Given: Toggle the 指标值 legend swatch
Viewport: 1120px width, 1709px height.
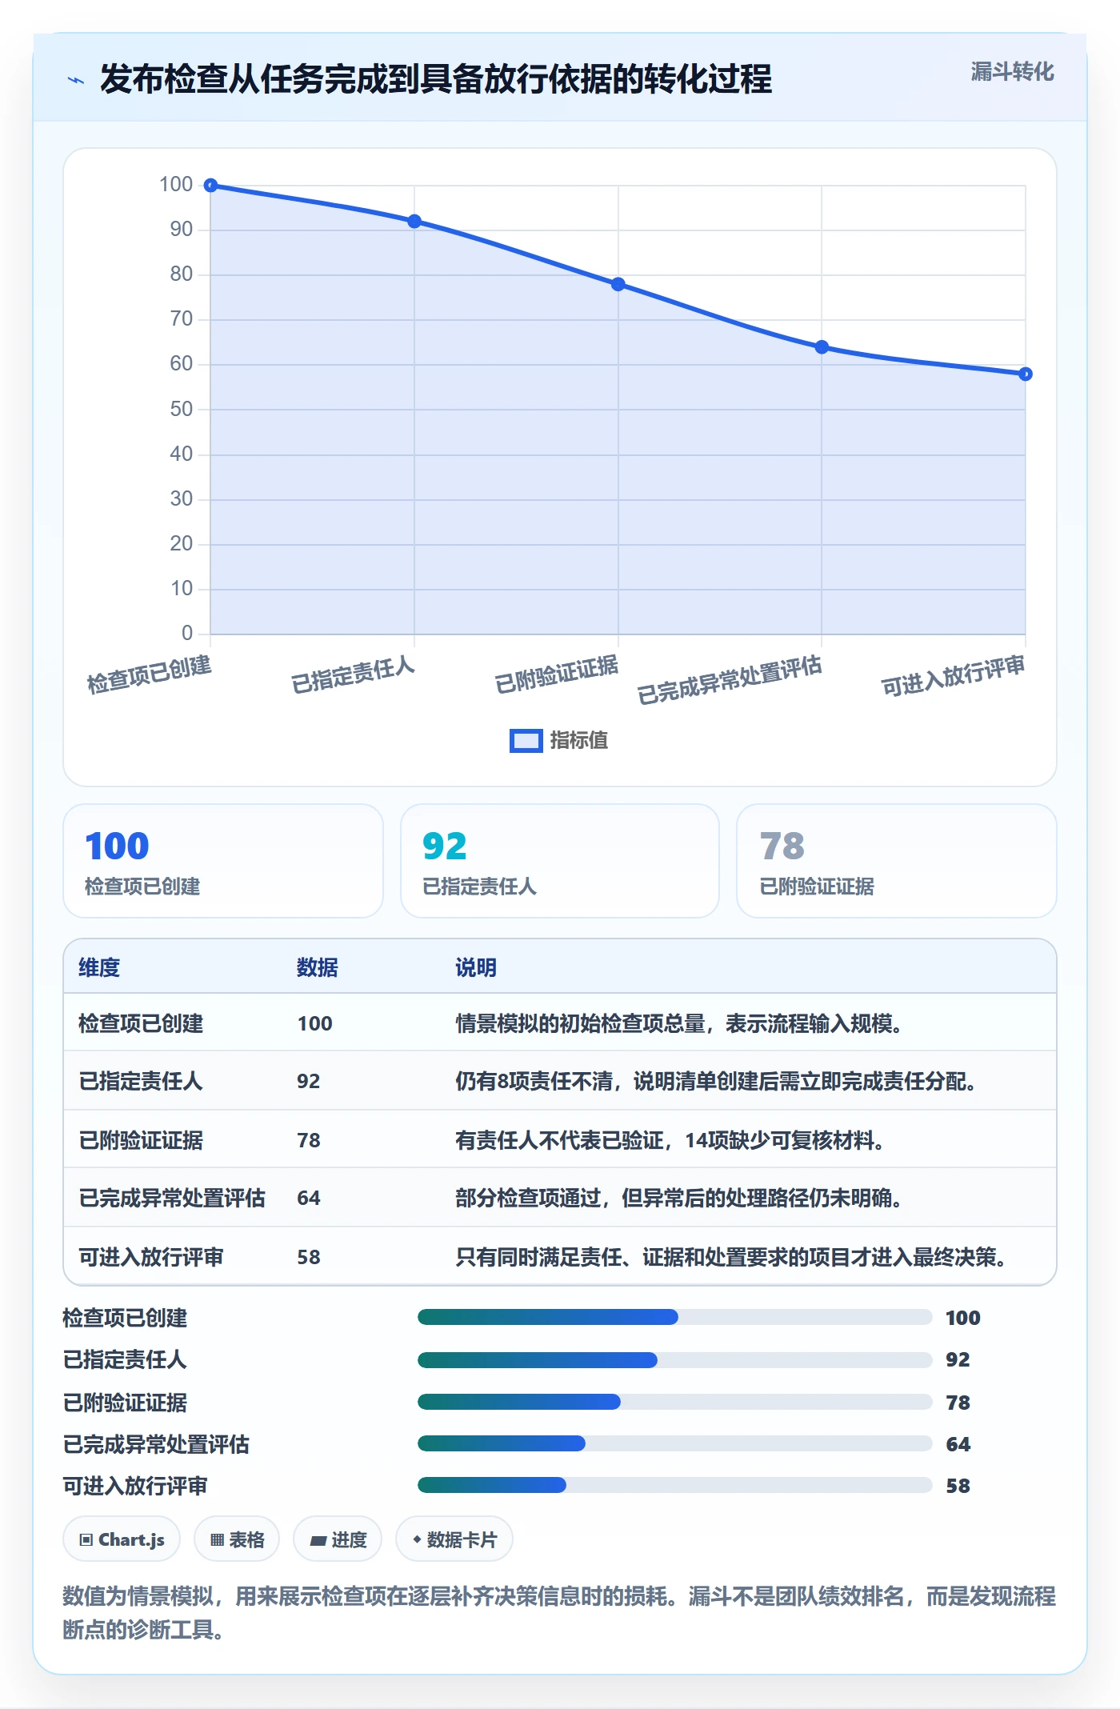Looking at the screenshot, I should click(x=526, y=741).
